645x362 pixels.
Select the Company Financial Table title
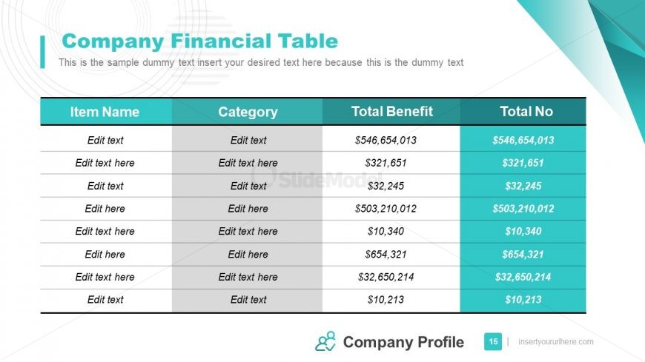pyautogui.click(x=199, y=41)
